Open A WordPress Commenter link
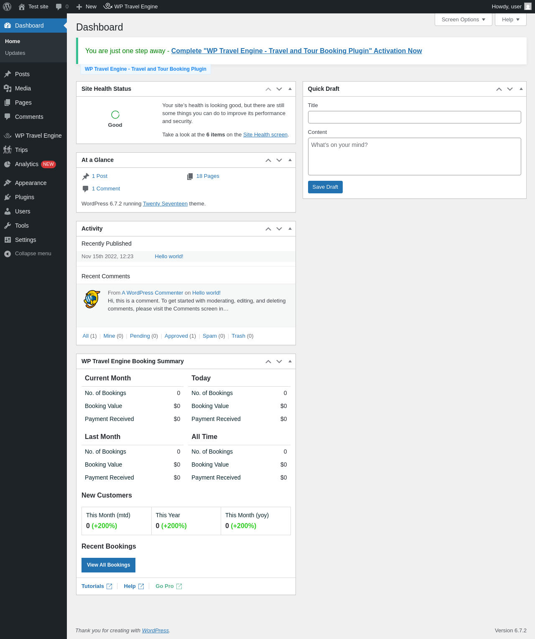This screenshot has width=535, height=639. pyautogui.click(x=153, y=293)
